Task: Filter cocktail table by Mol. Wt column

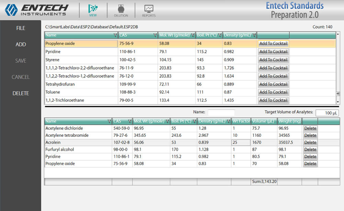Action: click(168, 121)
